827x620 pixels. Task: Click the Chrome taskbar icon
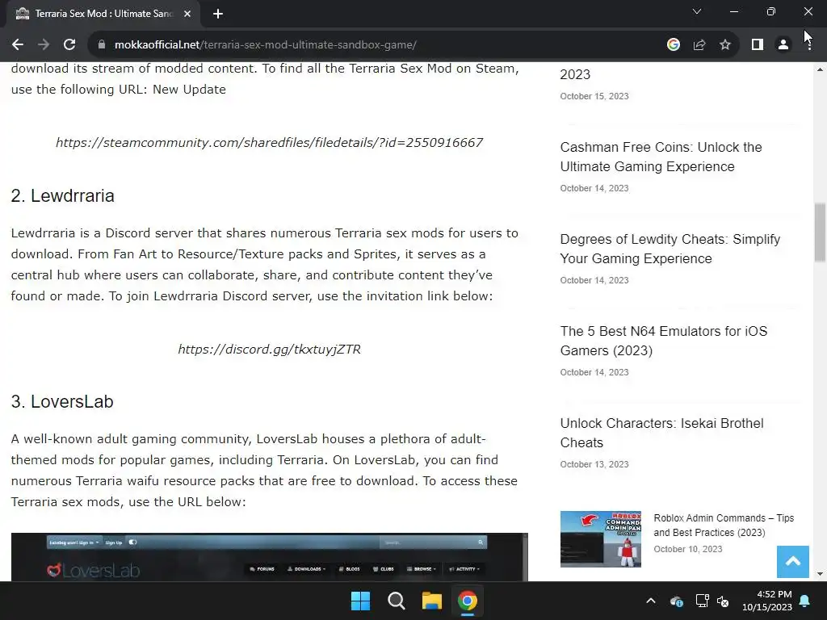[x=468, y=601]
